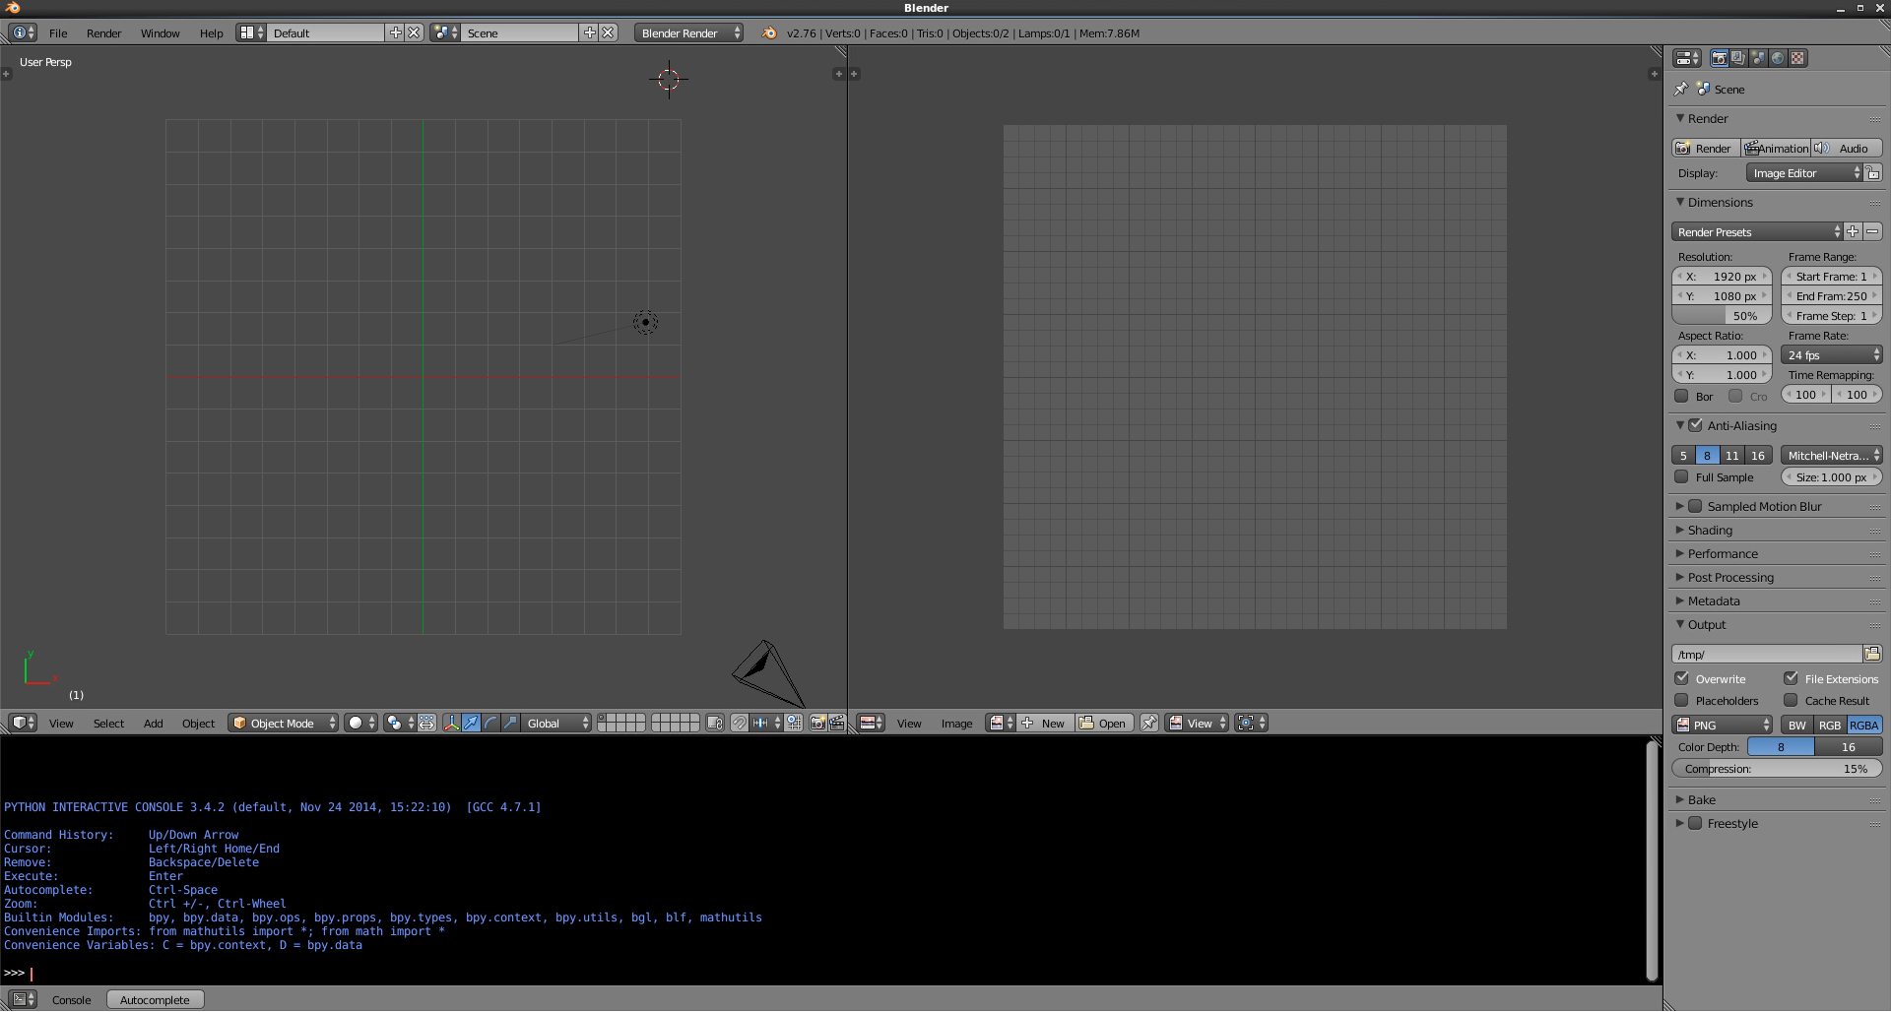Toggle the File Extensions checkbox
The width and height of the screenshot is (1891, 1012).
[1791, 679]
